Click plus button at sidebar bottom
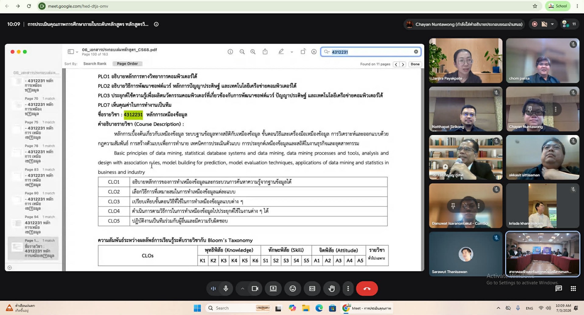The width and height of the screenshot is (584, 315). [x=10, y=267]
